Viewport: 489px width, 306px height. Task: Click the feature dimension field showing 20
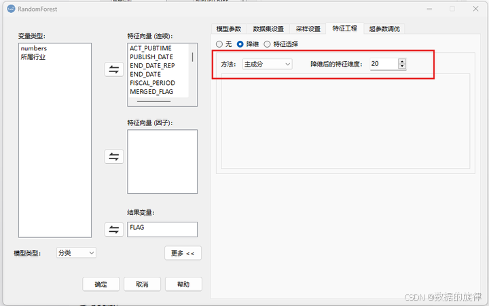[x=384, y=64]
